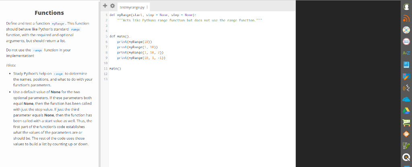Click the myRange code label in instructions
412x167 pixels.
pos(58,24)
